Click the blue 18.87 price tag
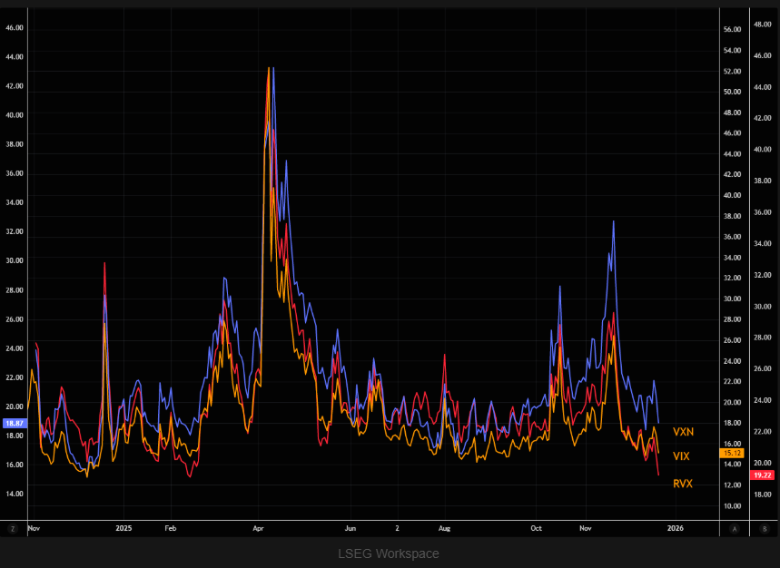780x568 pixels. 14,423
